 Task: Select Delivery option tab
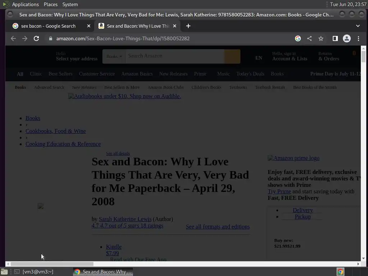[303, 210]
